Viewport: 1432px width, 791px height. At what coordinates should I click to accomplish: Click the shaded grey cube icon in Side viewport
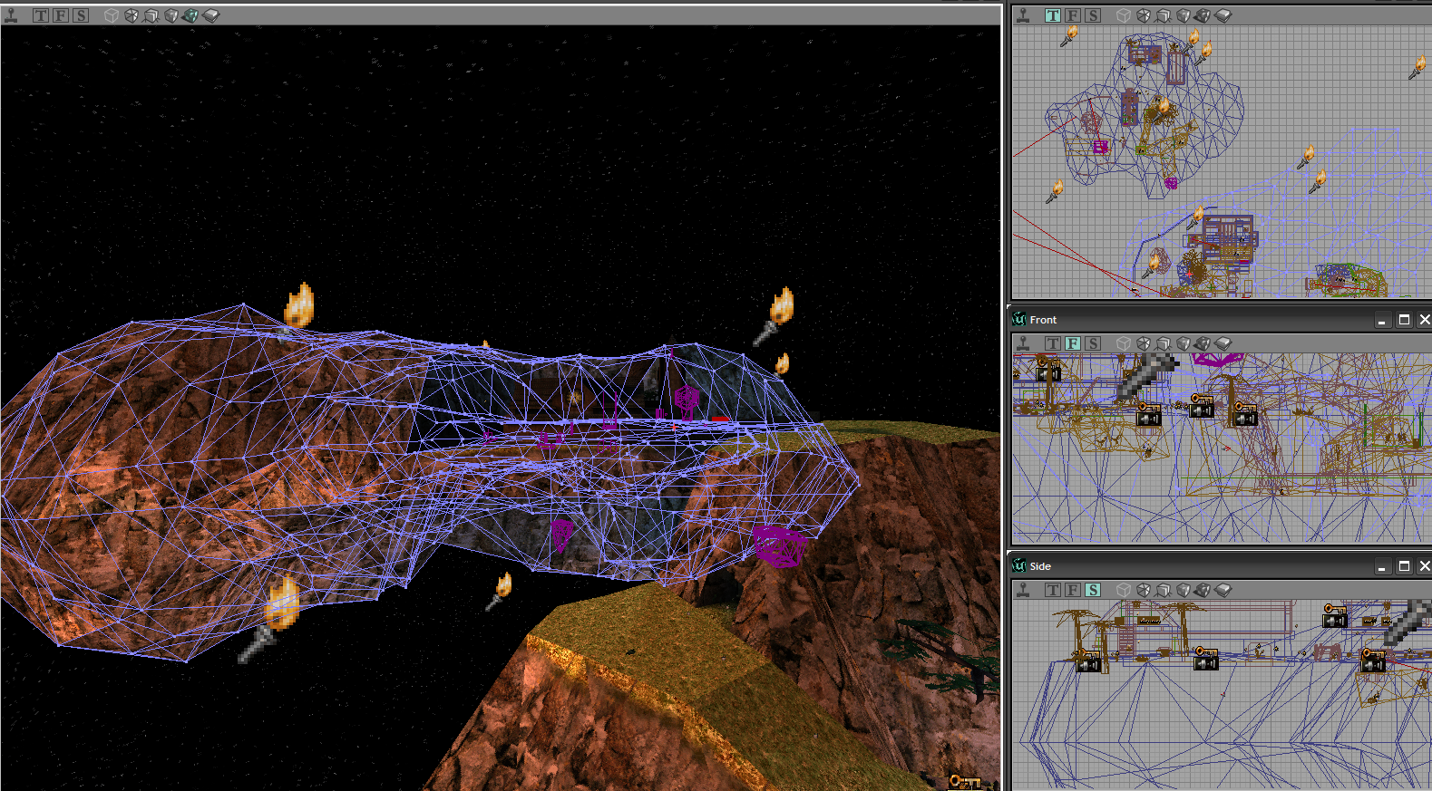pyautogui.click(x=1184, y=590)
